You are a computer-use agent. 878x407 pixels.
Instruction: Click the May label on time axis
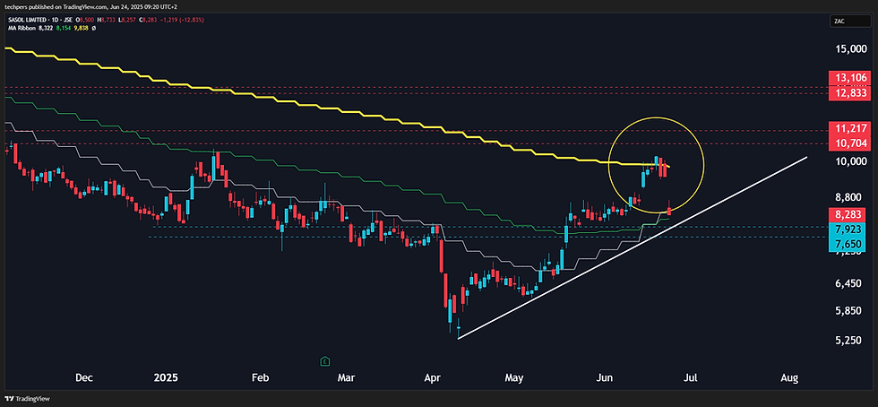click(513, 378)
